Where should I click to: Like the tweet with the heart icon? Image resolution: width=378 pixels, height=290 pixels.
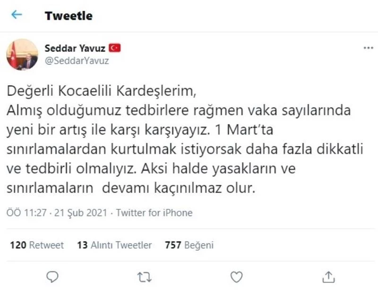pos(236,276)
